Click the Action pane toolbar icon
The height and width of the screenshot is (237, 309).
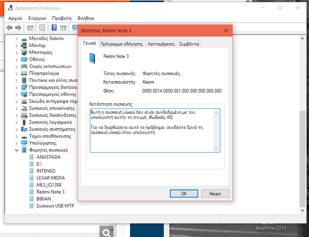click(x=63, y=28)
